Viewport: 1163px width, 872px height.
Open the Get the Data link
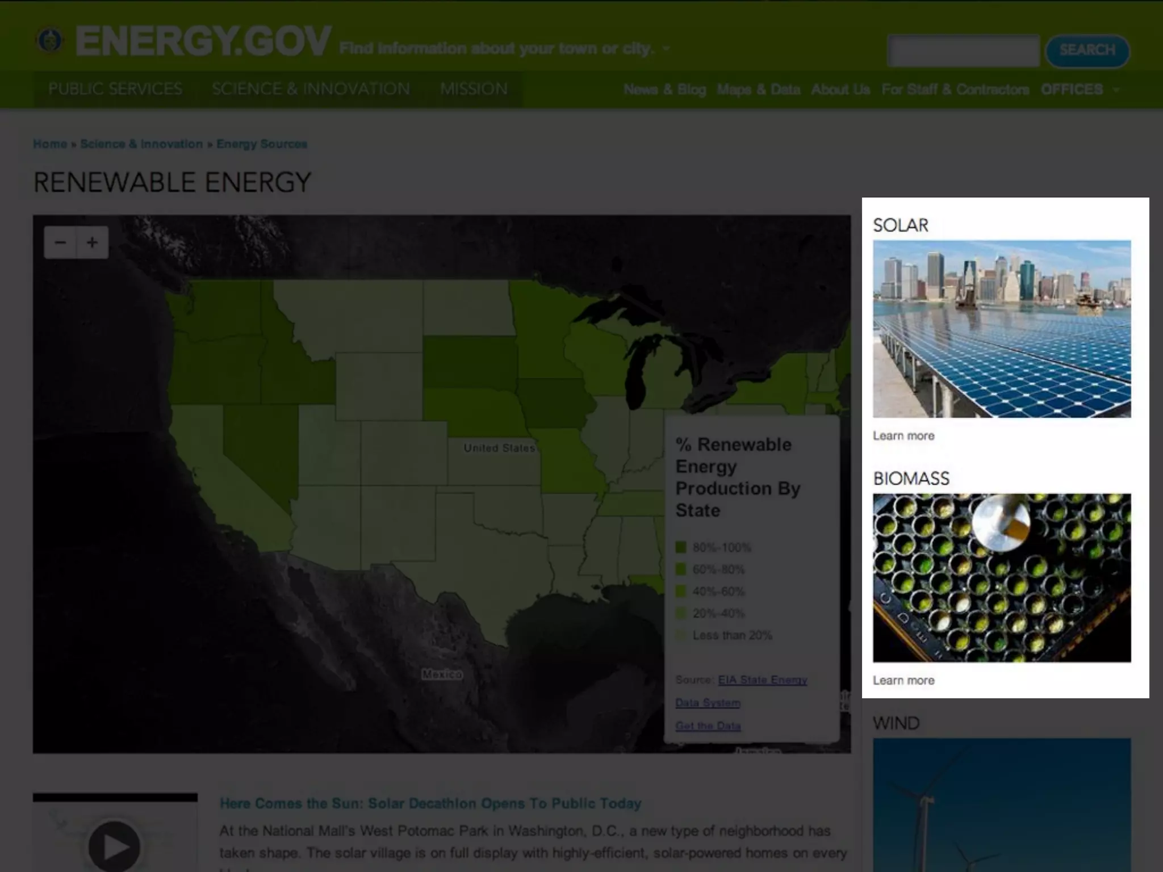tap(708, 726)
